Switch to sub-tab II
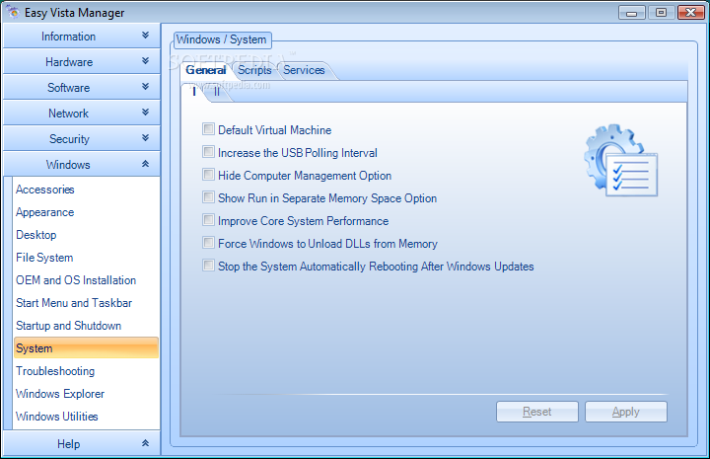 point(216,92)
